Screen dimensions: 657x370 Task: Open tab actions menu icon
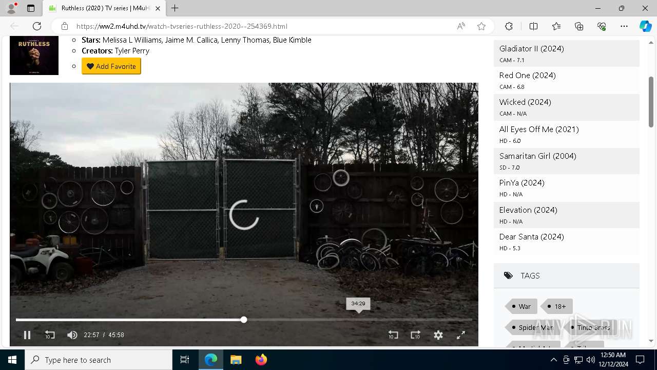[31, 8]
